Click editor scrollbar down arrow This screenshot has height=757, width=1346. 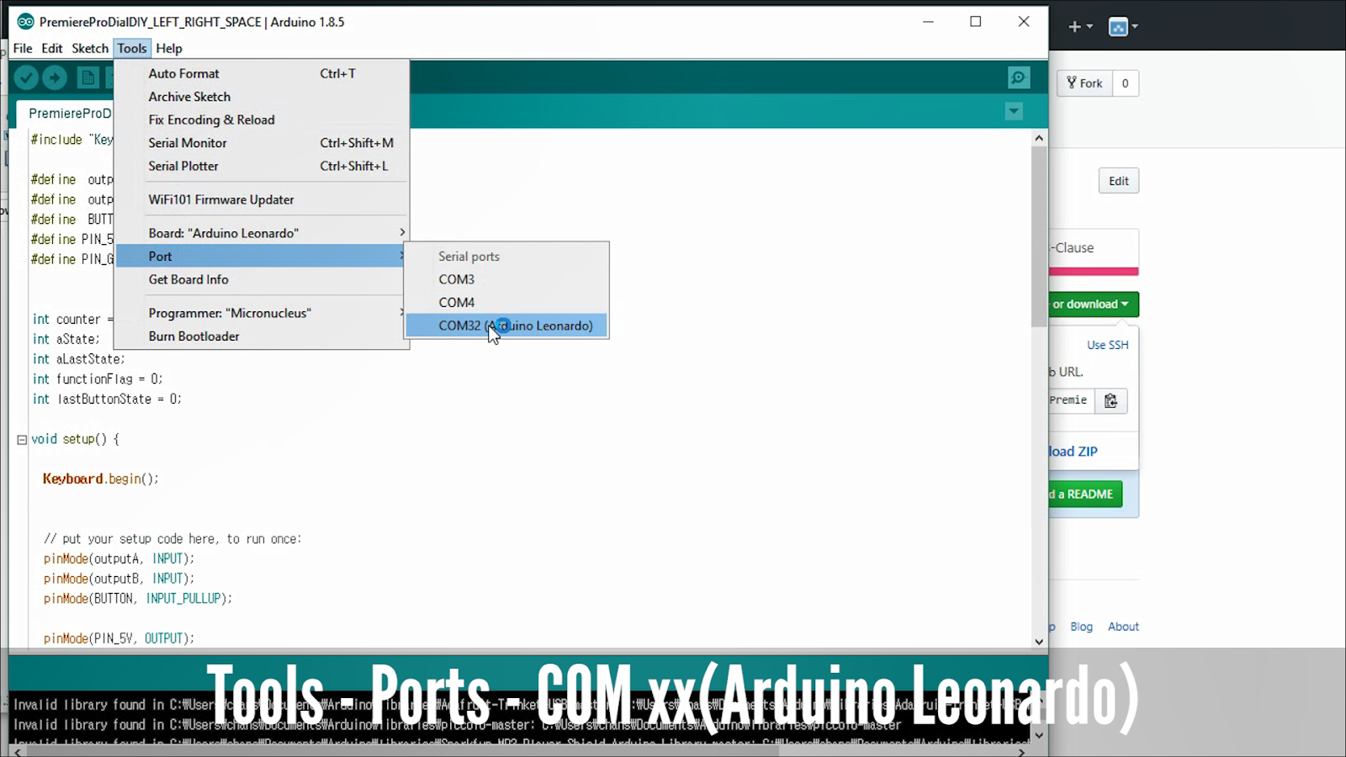(1039, 641)
